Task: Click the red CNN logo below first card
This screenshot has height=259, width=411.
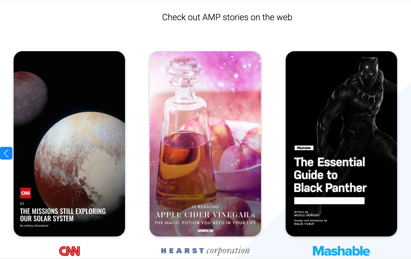Action: click(69, 251)
